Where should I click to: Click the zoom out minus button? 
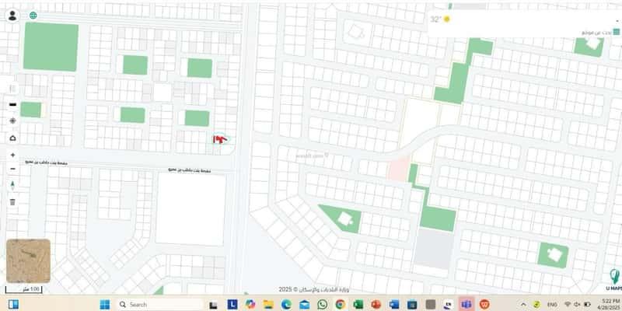[12, 169]
